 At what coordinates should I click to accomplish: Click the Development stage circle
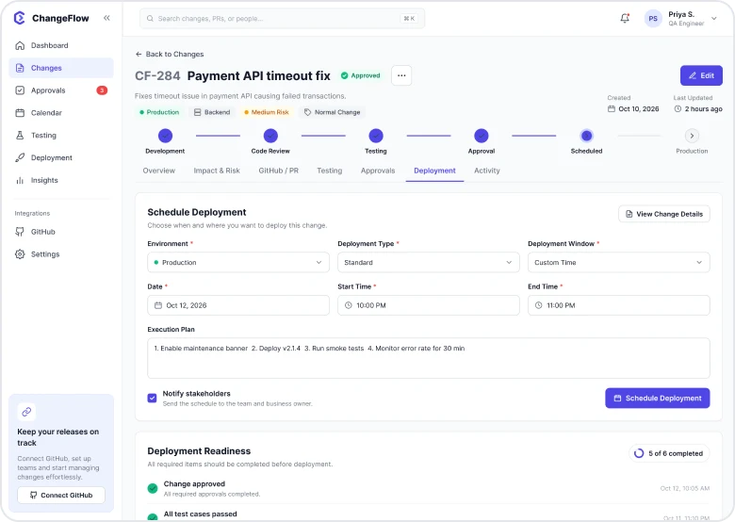(x=165, y=136)
